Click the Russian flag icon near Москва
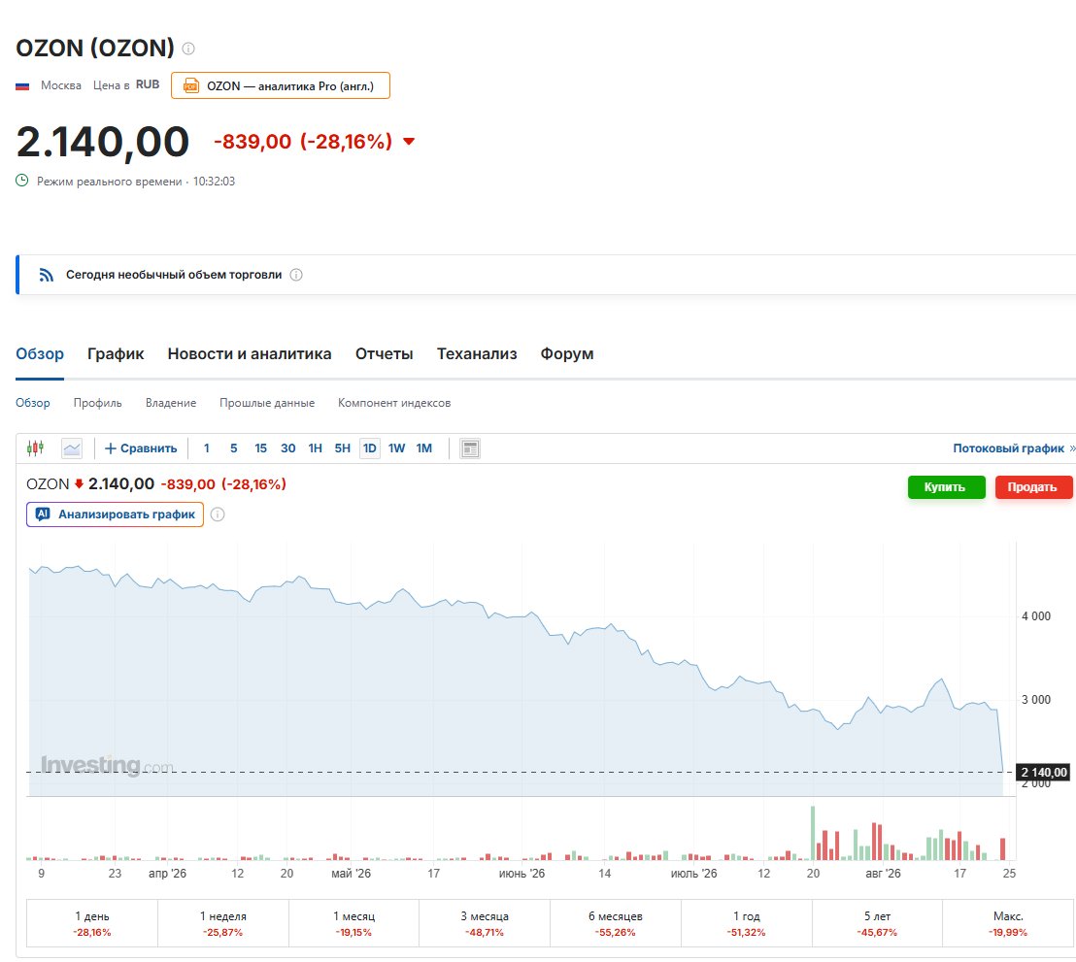The image size is (1076, 962). point(22,86)
